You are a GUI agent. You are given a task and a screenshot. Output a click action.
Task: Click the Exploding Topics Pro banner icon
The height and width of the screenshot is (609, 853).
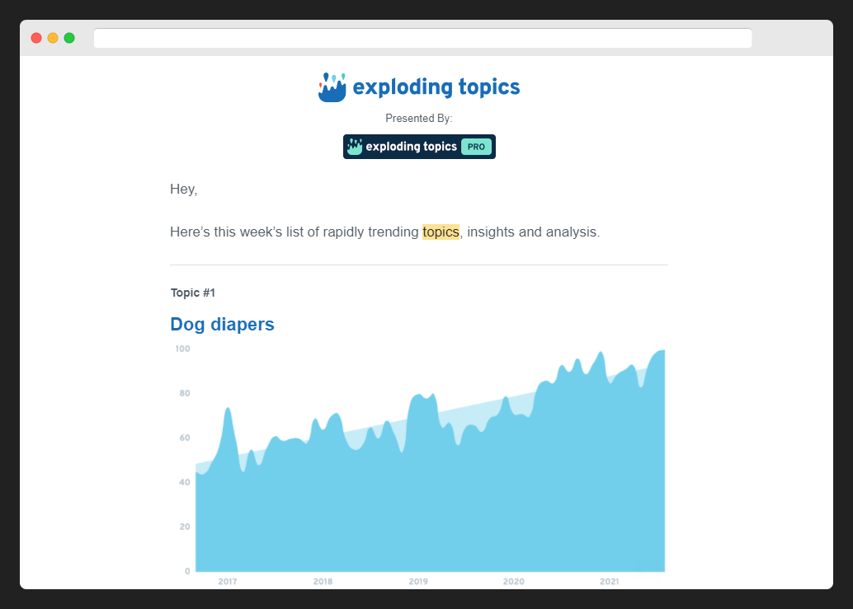tap(355, 147)
